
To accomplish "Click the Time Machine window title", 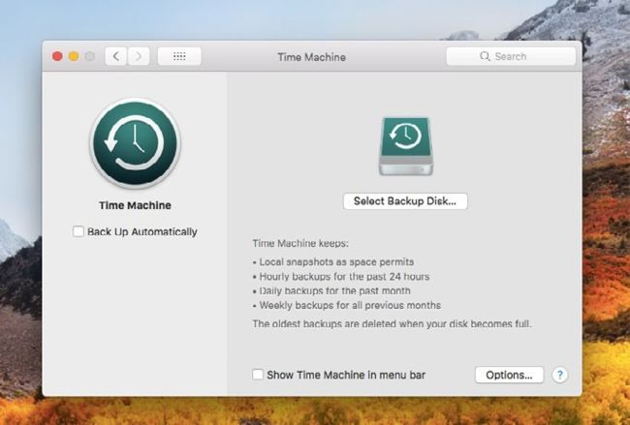I will pyautogui.click(x=312, y=57).
